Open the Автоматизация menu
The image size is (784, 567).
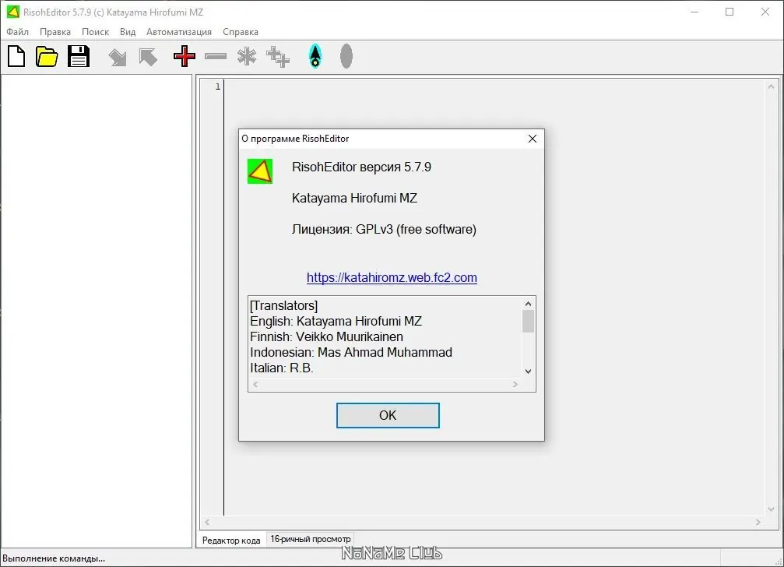pyautogui.click(x=179, y=31)
